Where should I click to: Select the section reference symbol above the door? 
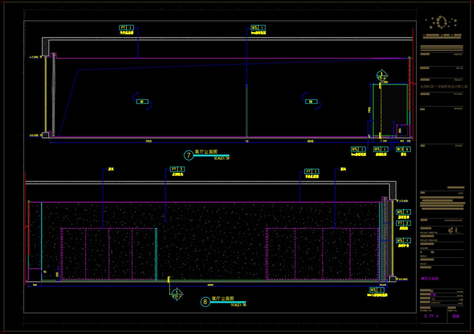(382, 75)
